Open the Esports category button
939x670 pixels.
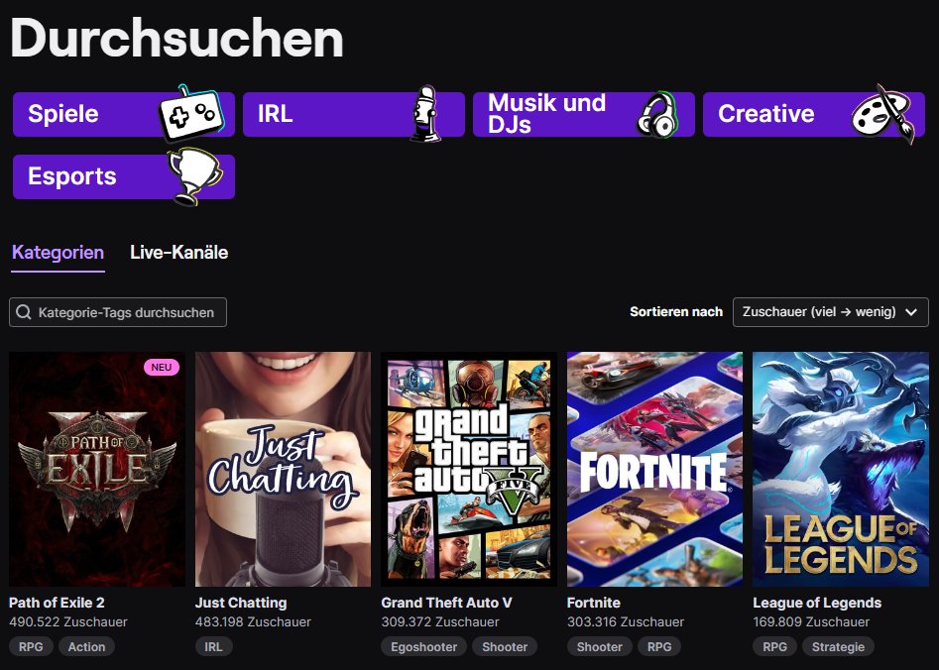[x=123, y=176]
